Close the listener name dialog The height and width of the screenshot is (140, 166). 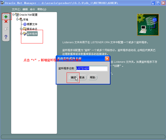(107, 59)
